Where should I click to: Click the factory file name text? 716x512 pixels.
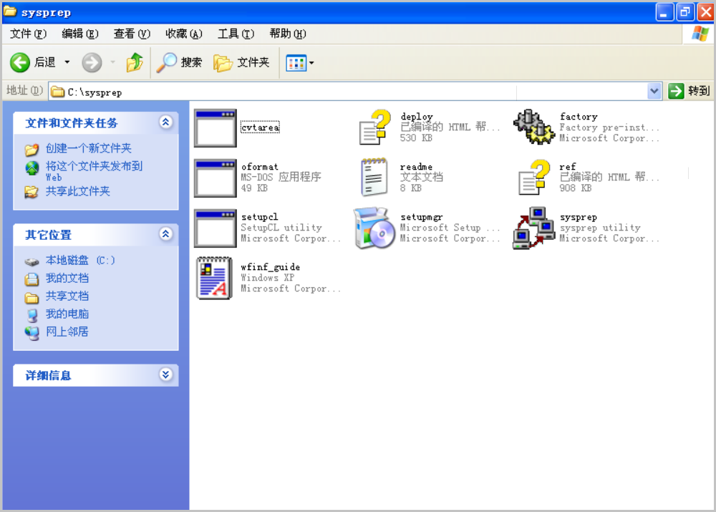click(579, 117)
